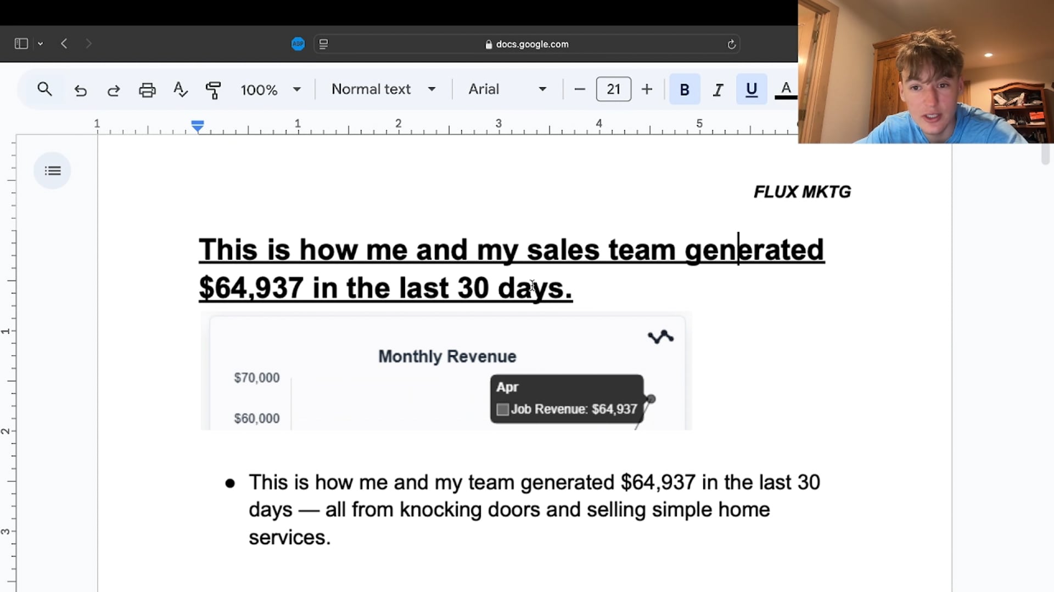Click the search menus icon

pyautogui.click(x=45, y=89)
